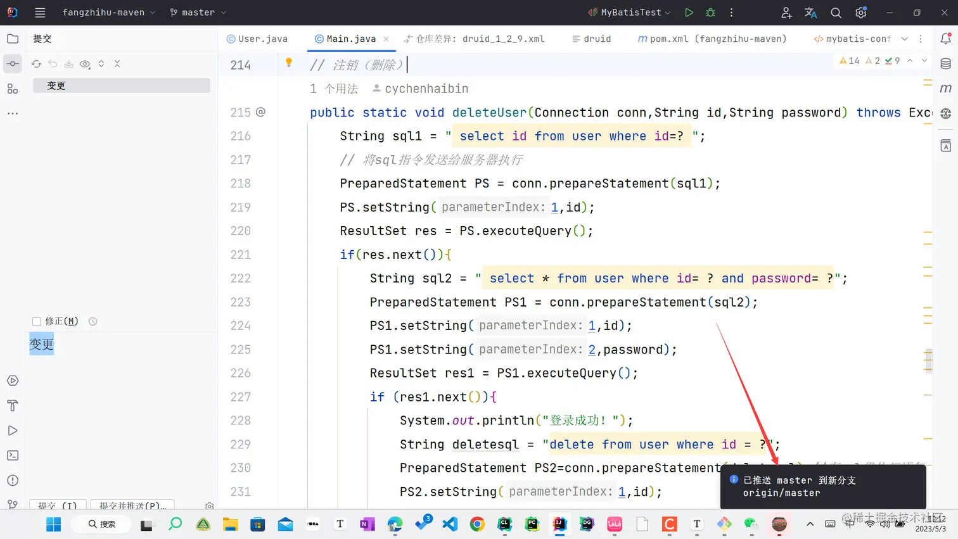958x539 pixels.
Task: Open IDE settings gear icon
Action: (860, 13)
